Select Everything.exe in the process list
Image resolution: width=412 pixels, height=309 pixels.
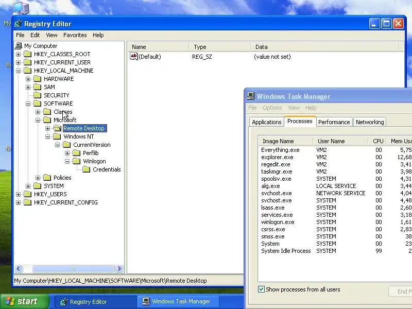(x=280, y=150)
